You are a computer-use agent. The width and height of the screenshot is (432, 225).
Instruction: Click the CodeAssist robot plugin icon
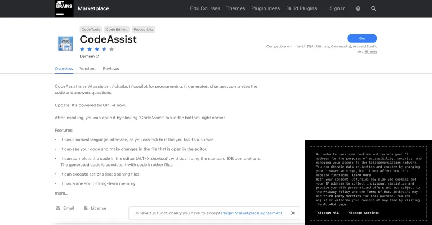click(x=65, y=43)
